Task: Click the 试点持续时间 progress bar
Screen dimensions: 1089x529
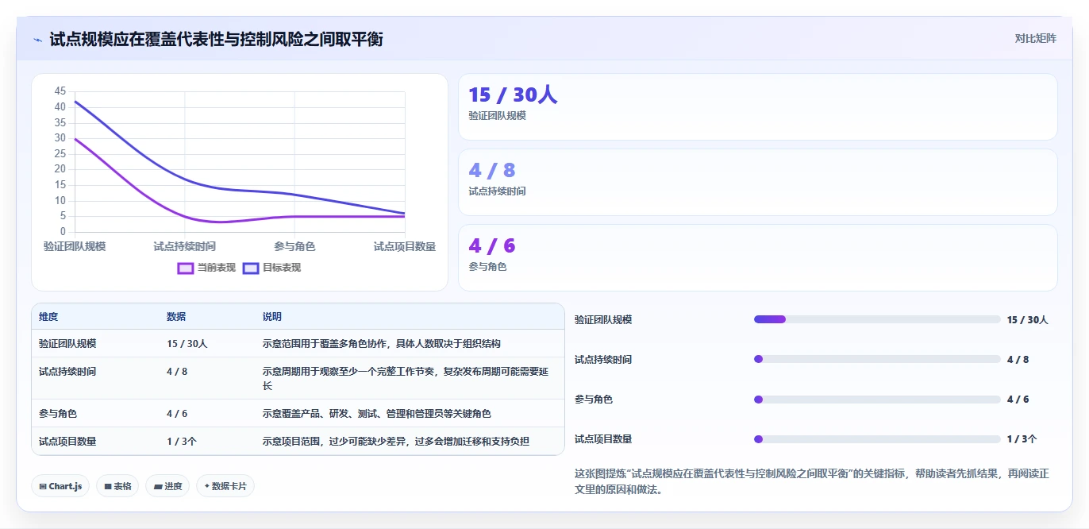Action: tap(877, 359)
